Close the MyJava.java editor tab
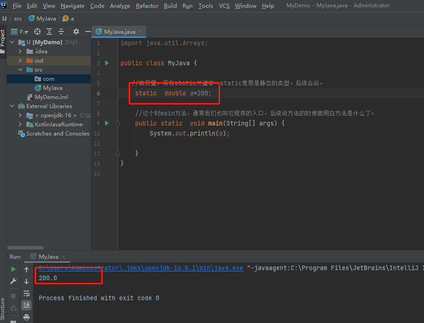424x323 pixels. [x=141, y=31]
